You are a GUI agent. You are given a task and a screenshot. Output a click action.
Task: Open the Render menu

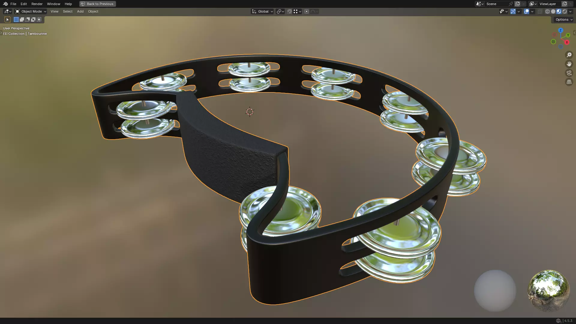[37, 4]
